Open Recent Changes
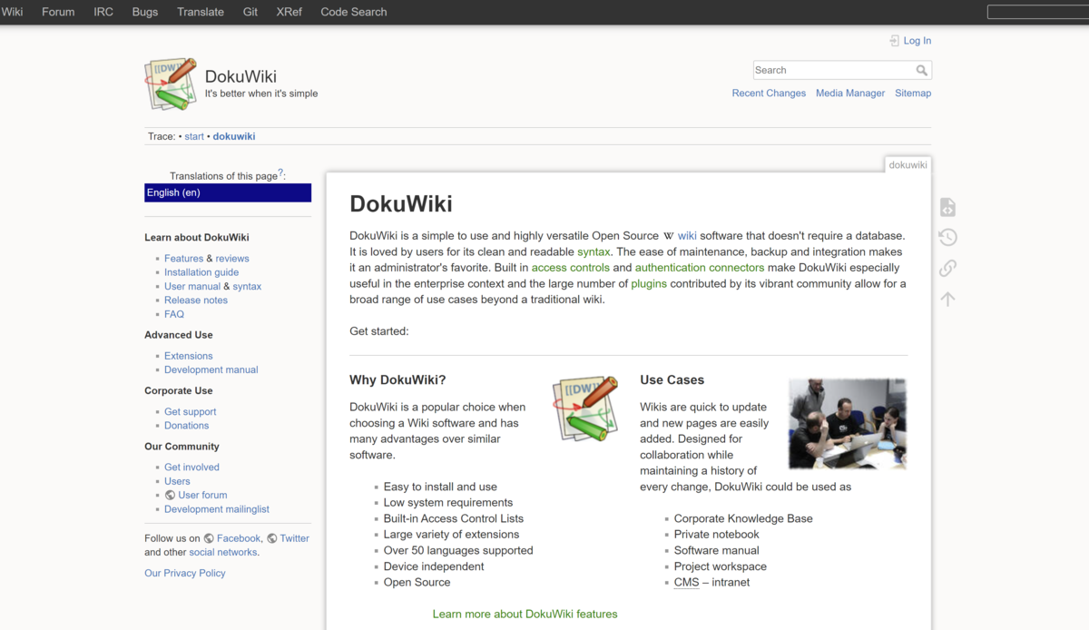This screenshot has width=1089, height=630. (769, 94)
